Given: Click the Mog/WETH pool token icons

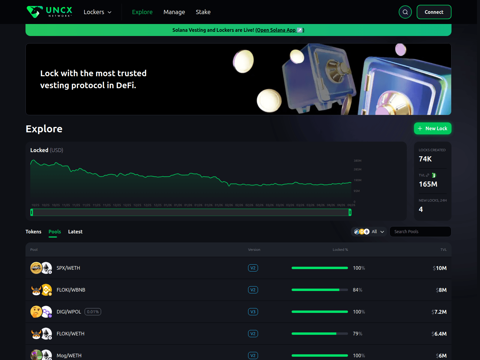Looking at the screenshot, I should 41,355.
